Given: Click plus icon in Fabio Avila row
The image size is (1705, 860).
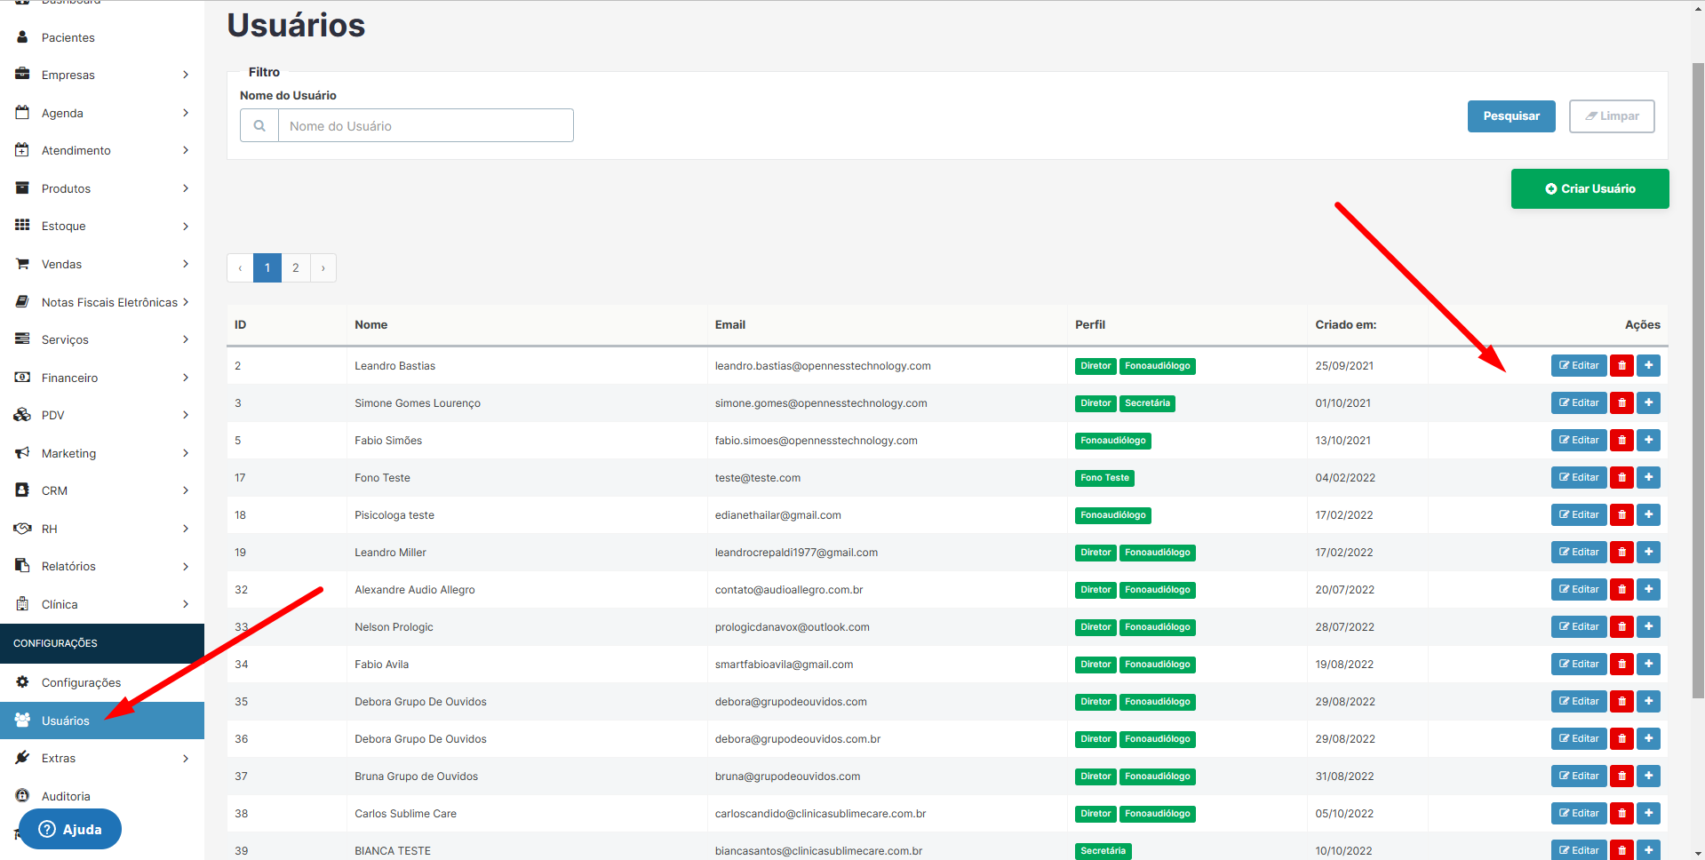Looking at the screenshot, I should click(x=1648, y=665).
